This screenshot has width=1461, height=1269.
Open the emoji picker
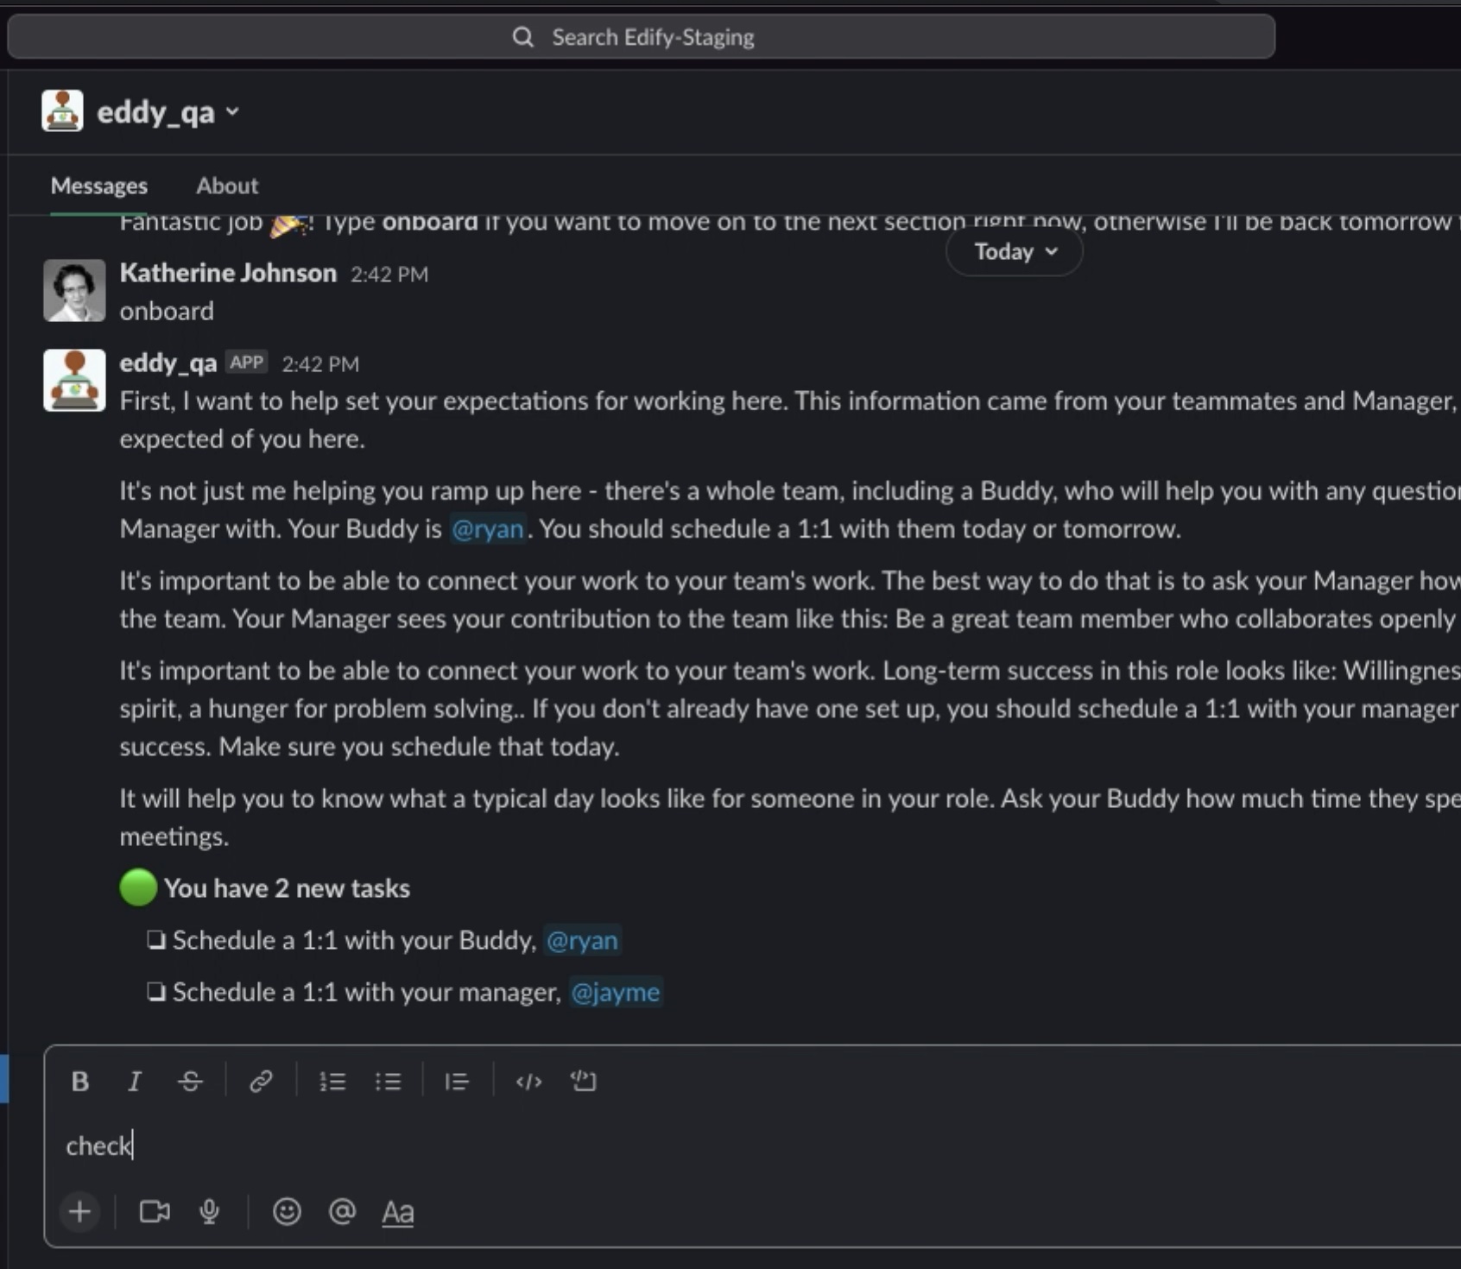point(287,1212)
